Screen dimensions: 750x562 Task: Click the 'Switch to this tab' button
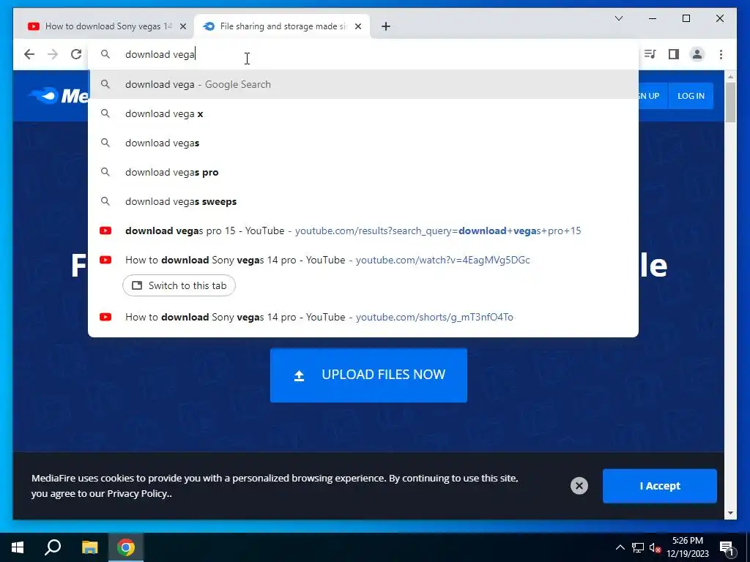[179, 285]
